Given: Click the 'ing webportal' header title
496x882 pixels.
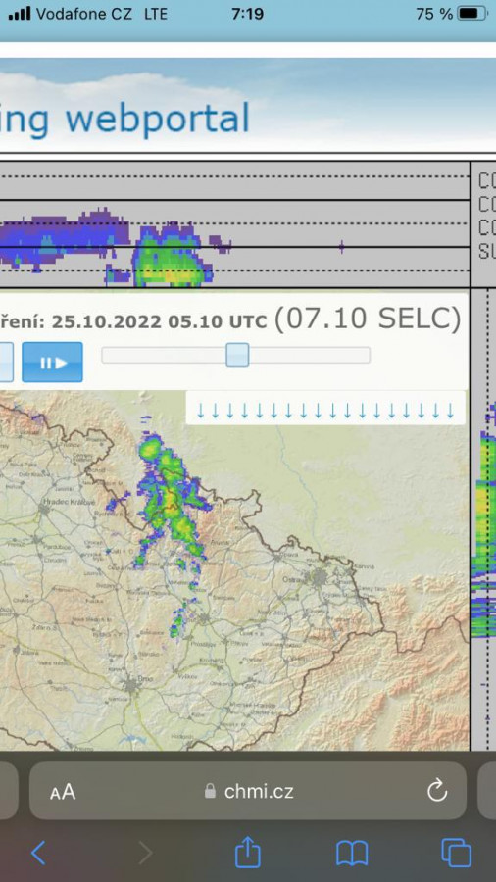Looking at the screenshot, I should click(x=124, y=120).
